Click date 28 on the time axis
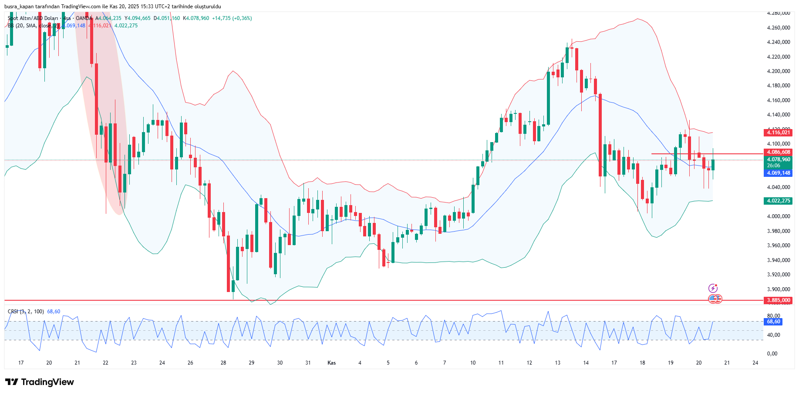This screenshot has width=799, height=395. point(223,363)
